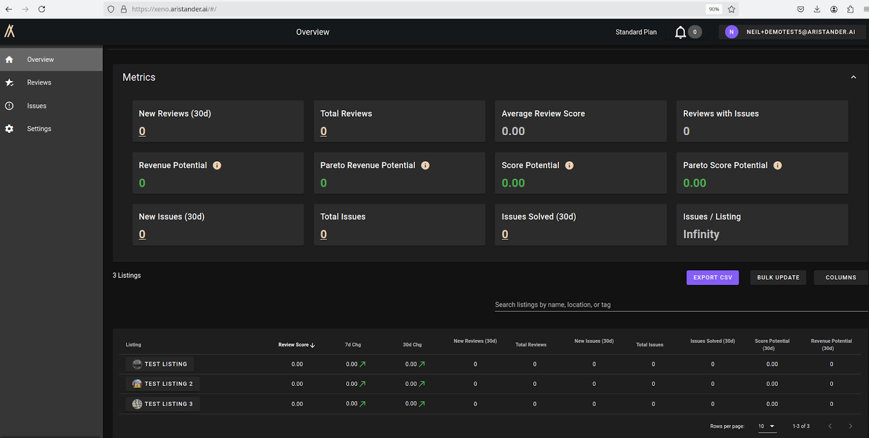Bookmark this page with the star icon
This screenshot has width=869, height=438.
tap(732, 9)
